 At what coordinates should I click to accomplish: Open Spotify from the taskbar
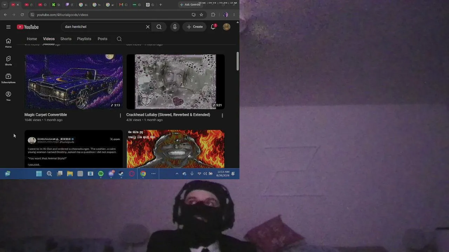click(101, 174)
